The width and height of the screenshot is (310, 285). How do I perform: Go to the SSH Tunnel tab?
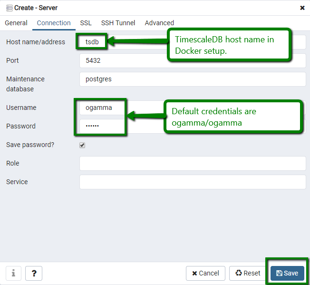(118, 23)
